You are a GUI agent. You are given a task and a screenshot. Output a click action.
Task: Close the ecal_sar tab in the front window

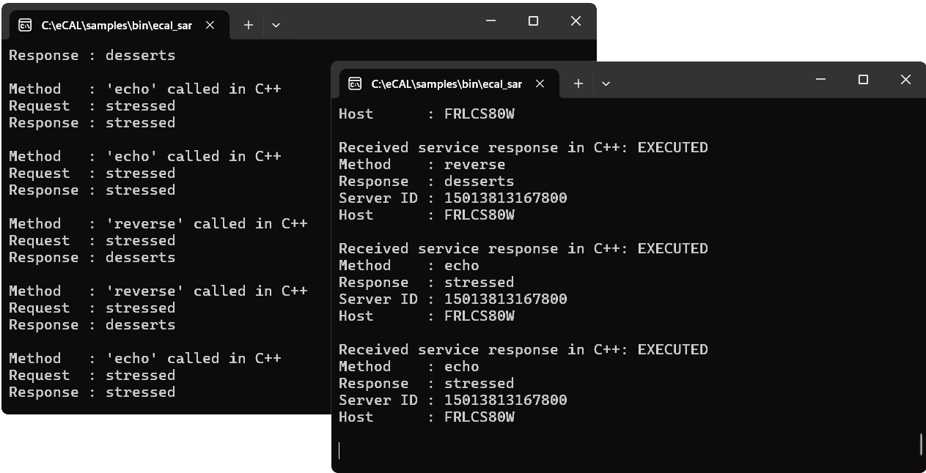point(540,83)
